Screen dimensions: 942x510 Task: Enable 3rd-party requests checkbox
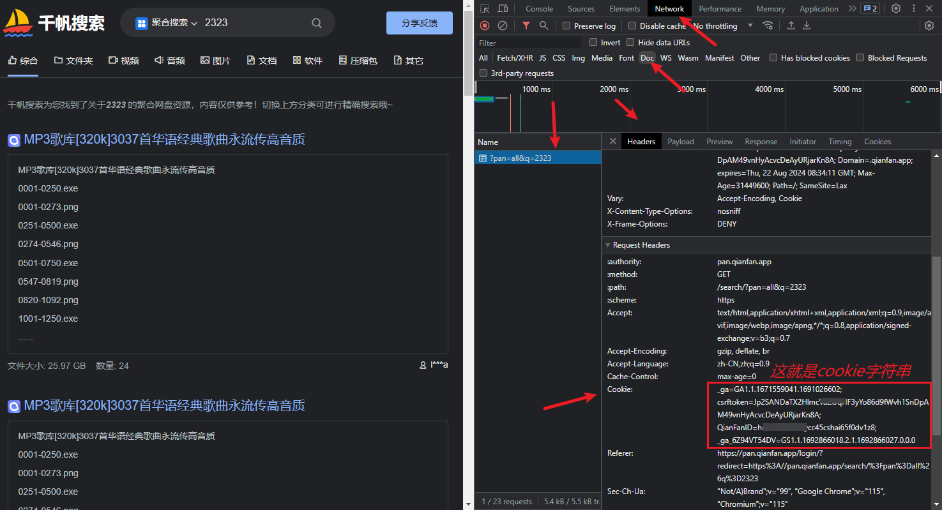point(483,73)
